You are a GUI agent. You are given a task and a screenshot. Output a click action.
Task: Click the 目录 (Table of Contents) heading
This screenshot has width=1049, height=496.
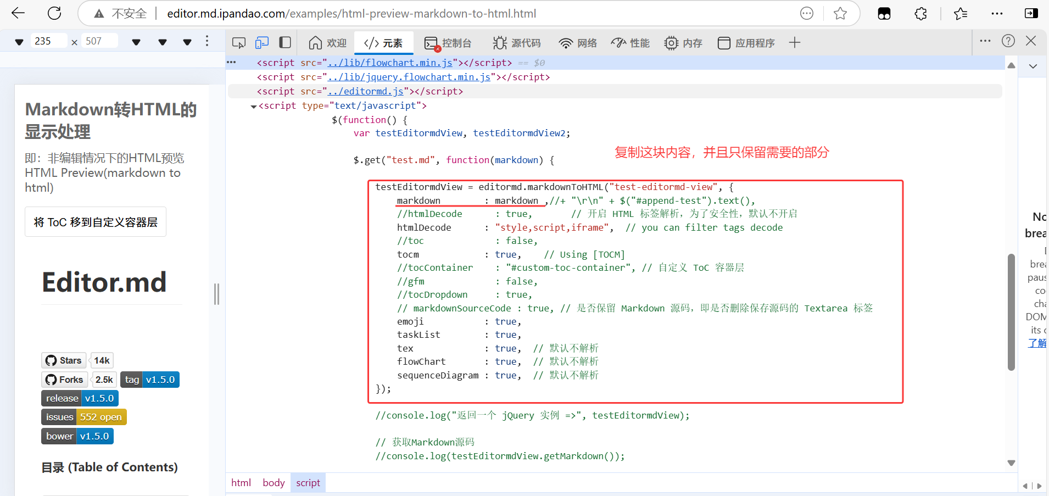110,467
